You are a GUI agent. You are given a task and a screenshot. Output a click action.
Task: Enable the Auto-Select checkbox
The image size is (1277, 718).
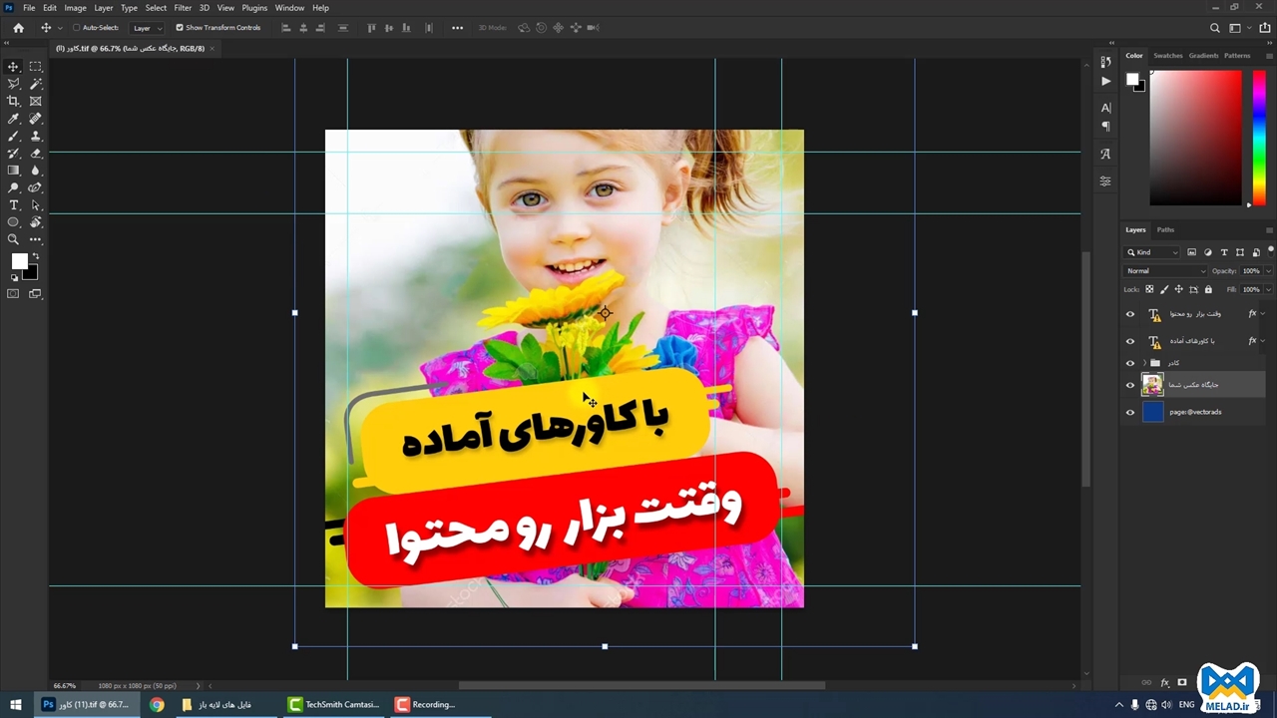tap(76, 28)
